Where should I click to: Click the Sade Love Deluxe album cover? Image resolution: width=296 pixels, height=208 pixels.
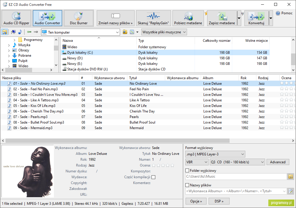pos(28,171)
